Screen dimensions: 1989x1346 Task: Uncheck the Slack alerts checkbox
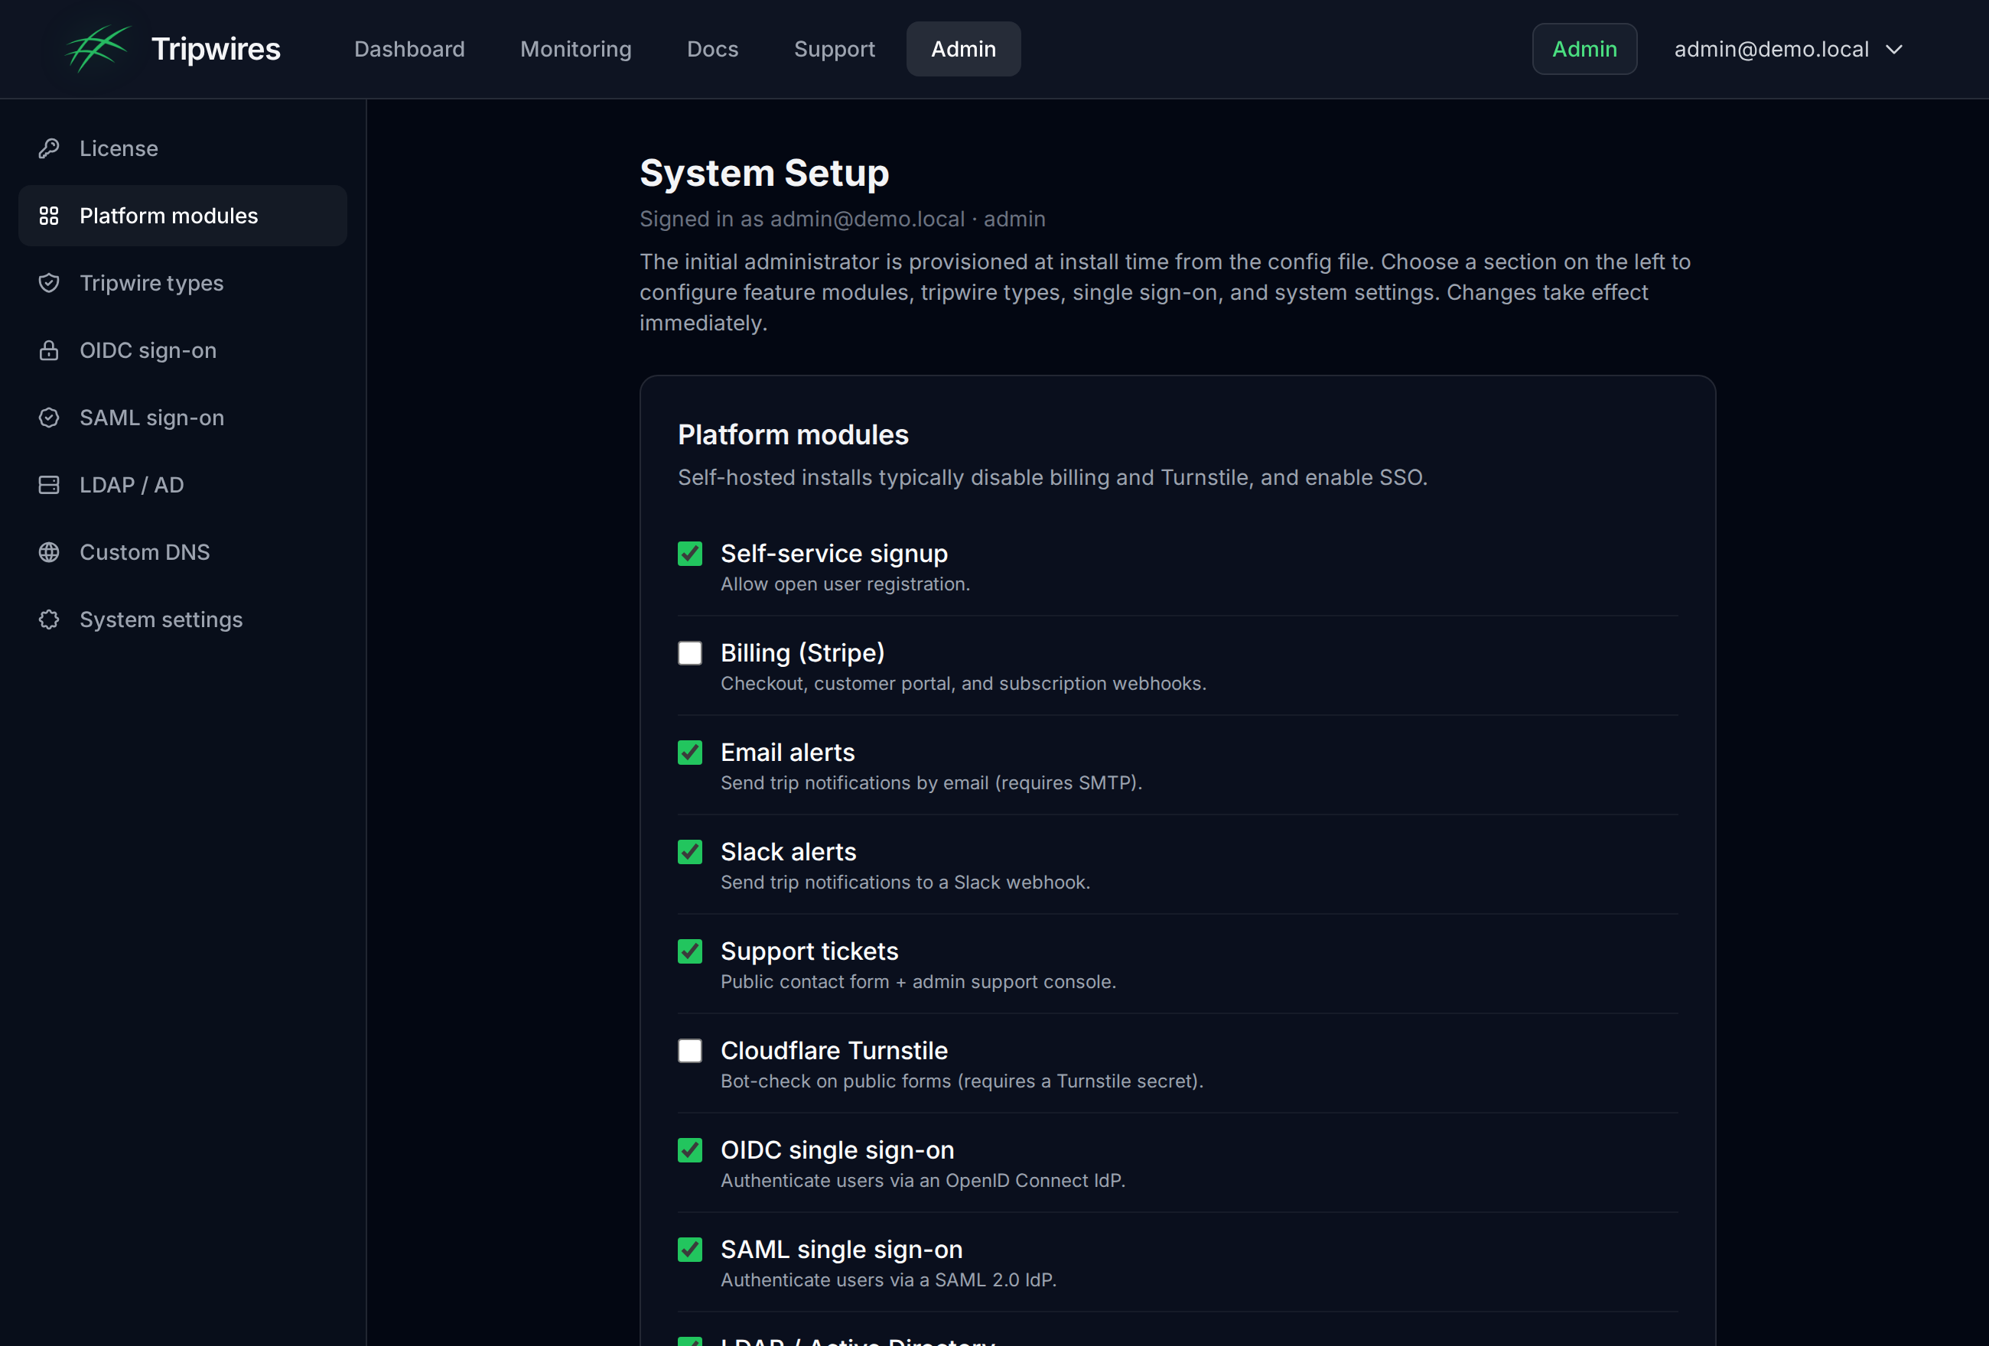pos(690,851)
